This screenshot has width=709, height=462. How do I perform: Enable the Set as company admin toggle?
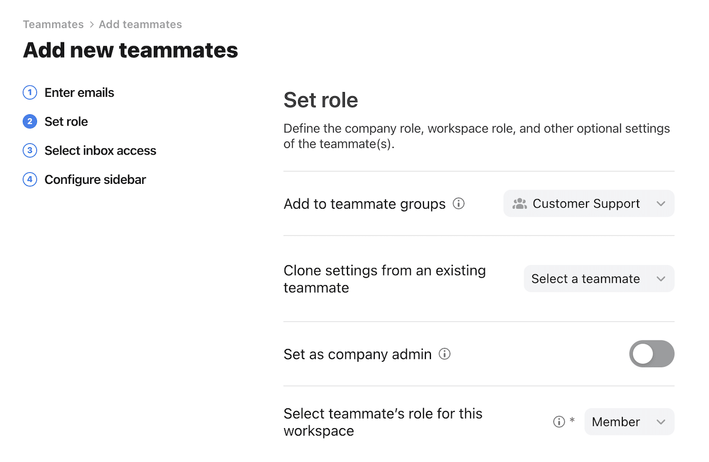click(651, 354)
